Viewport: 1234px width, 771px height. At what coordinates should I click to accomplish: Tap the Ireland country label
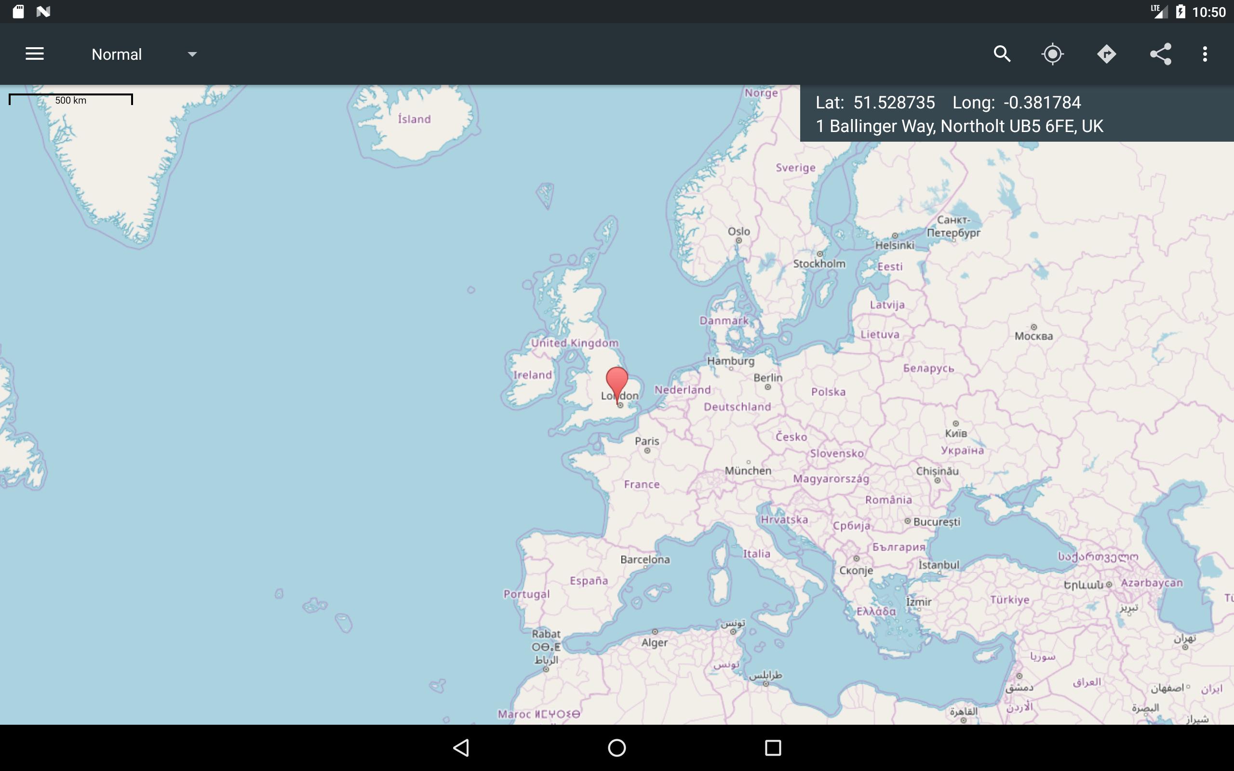pos(532,375)
